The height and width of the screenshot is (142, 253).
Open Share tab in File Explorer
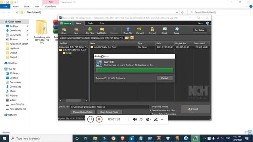point(26,6)
